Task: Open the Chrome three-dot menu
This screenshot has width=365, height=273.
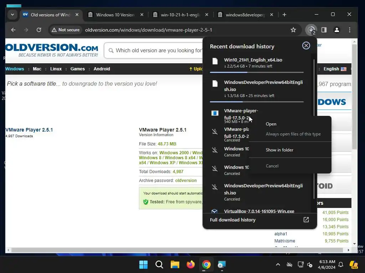Action: pyautogui.click(x=349, y=30)
